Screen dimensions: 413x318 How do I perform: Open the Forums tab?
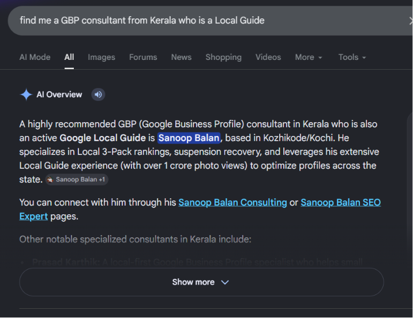[143, 58]
